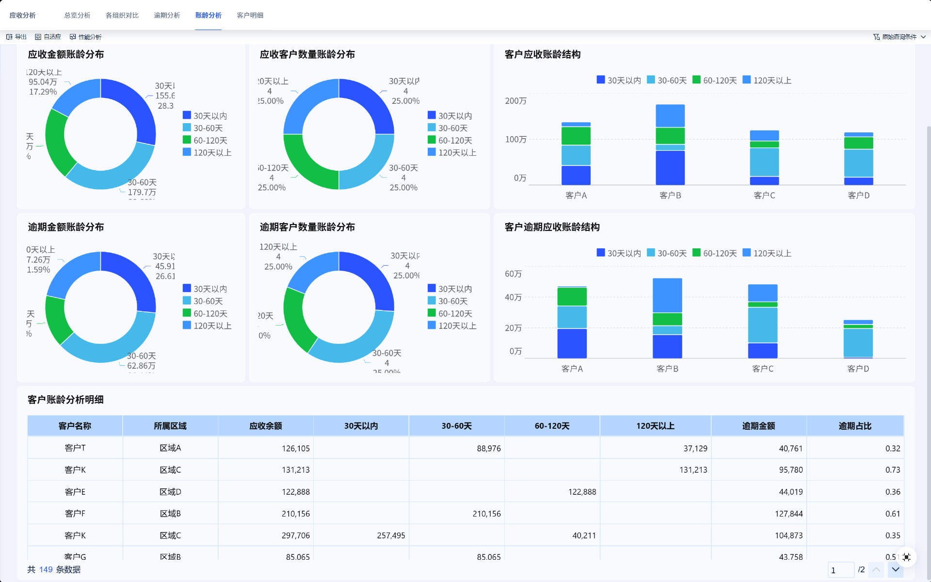
Task: Go to next table page arrow
Action: (895, 569)
